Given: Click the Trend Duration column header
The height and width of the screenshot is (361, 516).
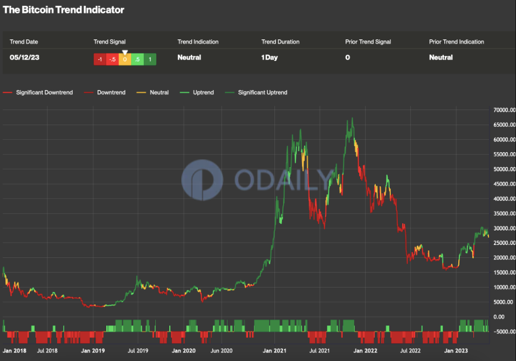Looking at the screenshot, I should (280, 42).
